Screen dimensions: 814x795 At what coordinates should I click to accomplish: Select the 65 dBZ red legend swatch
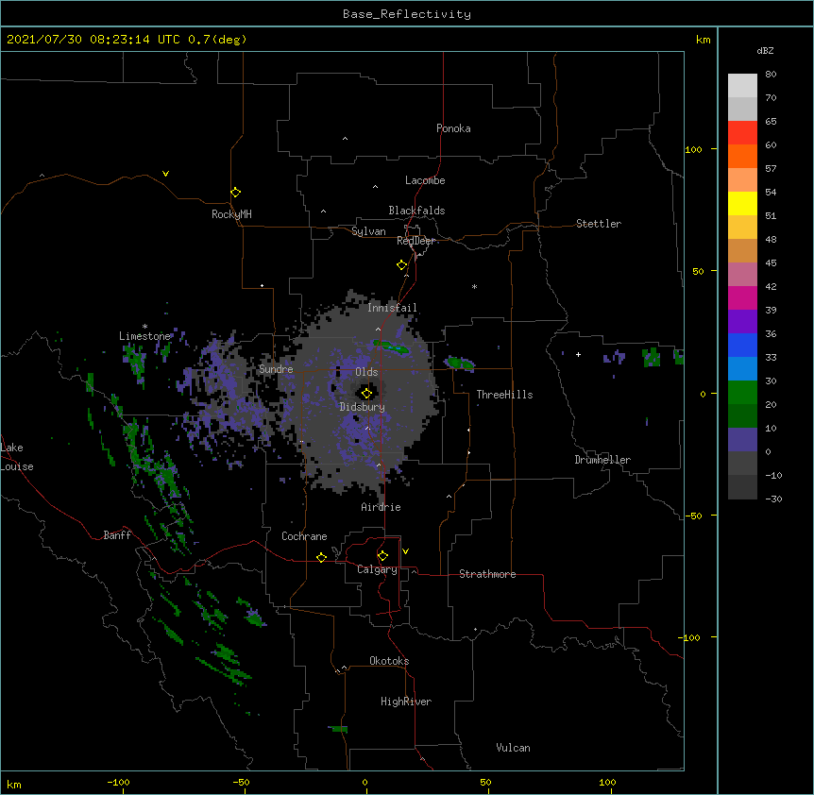pos(742,133)
